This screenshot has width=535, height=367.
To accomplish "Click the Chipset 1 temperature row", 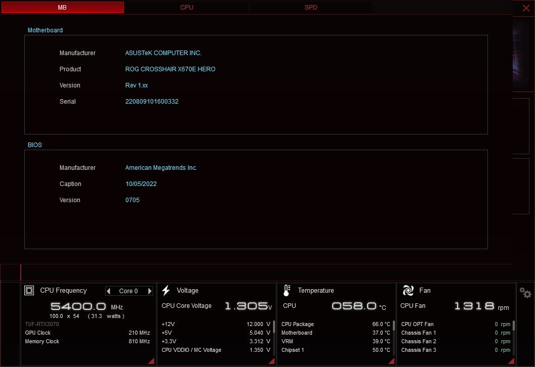I will pos(336,350).
